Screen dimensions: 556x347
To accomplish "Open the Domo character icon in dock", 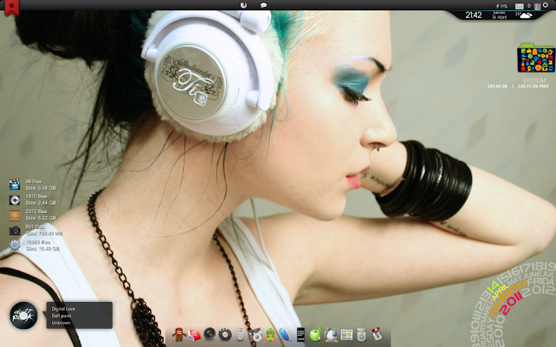I will pyautogui.click(x=178, y=336).
